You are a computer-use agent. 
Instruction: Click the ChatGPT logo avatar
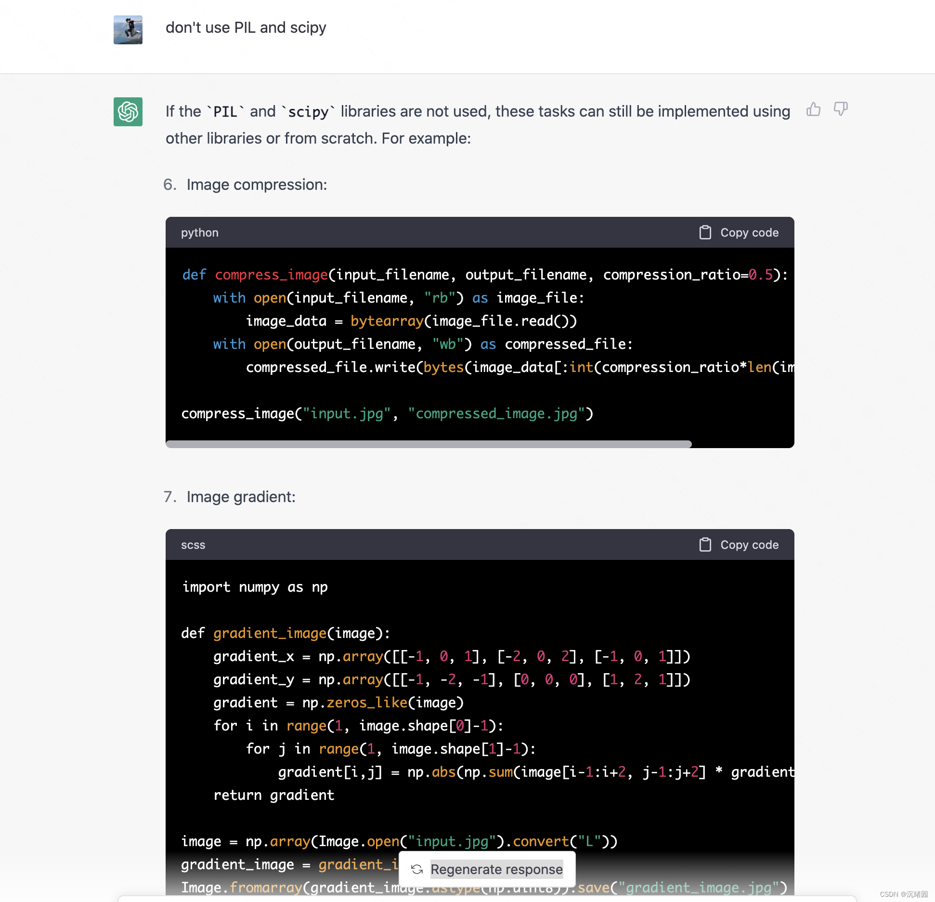[x=128, y=112]
